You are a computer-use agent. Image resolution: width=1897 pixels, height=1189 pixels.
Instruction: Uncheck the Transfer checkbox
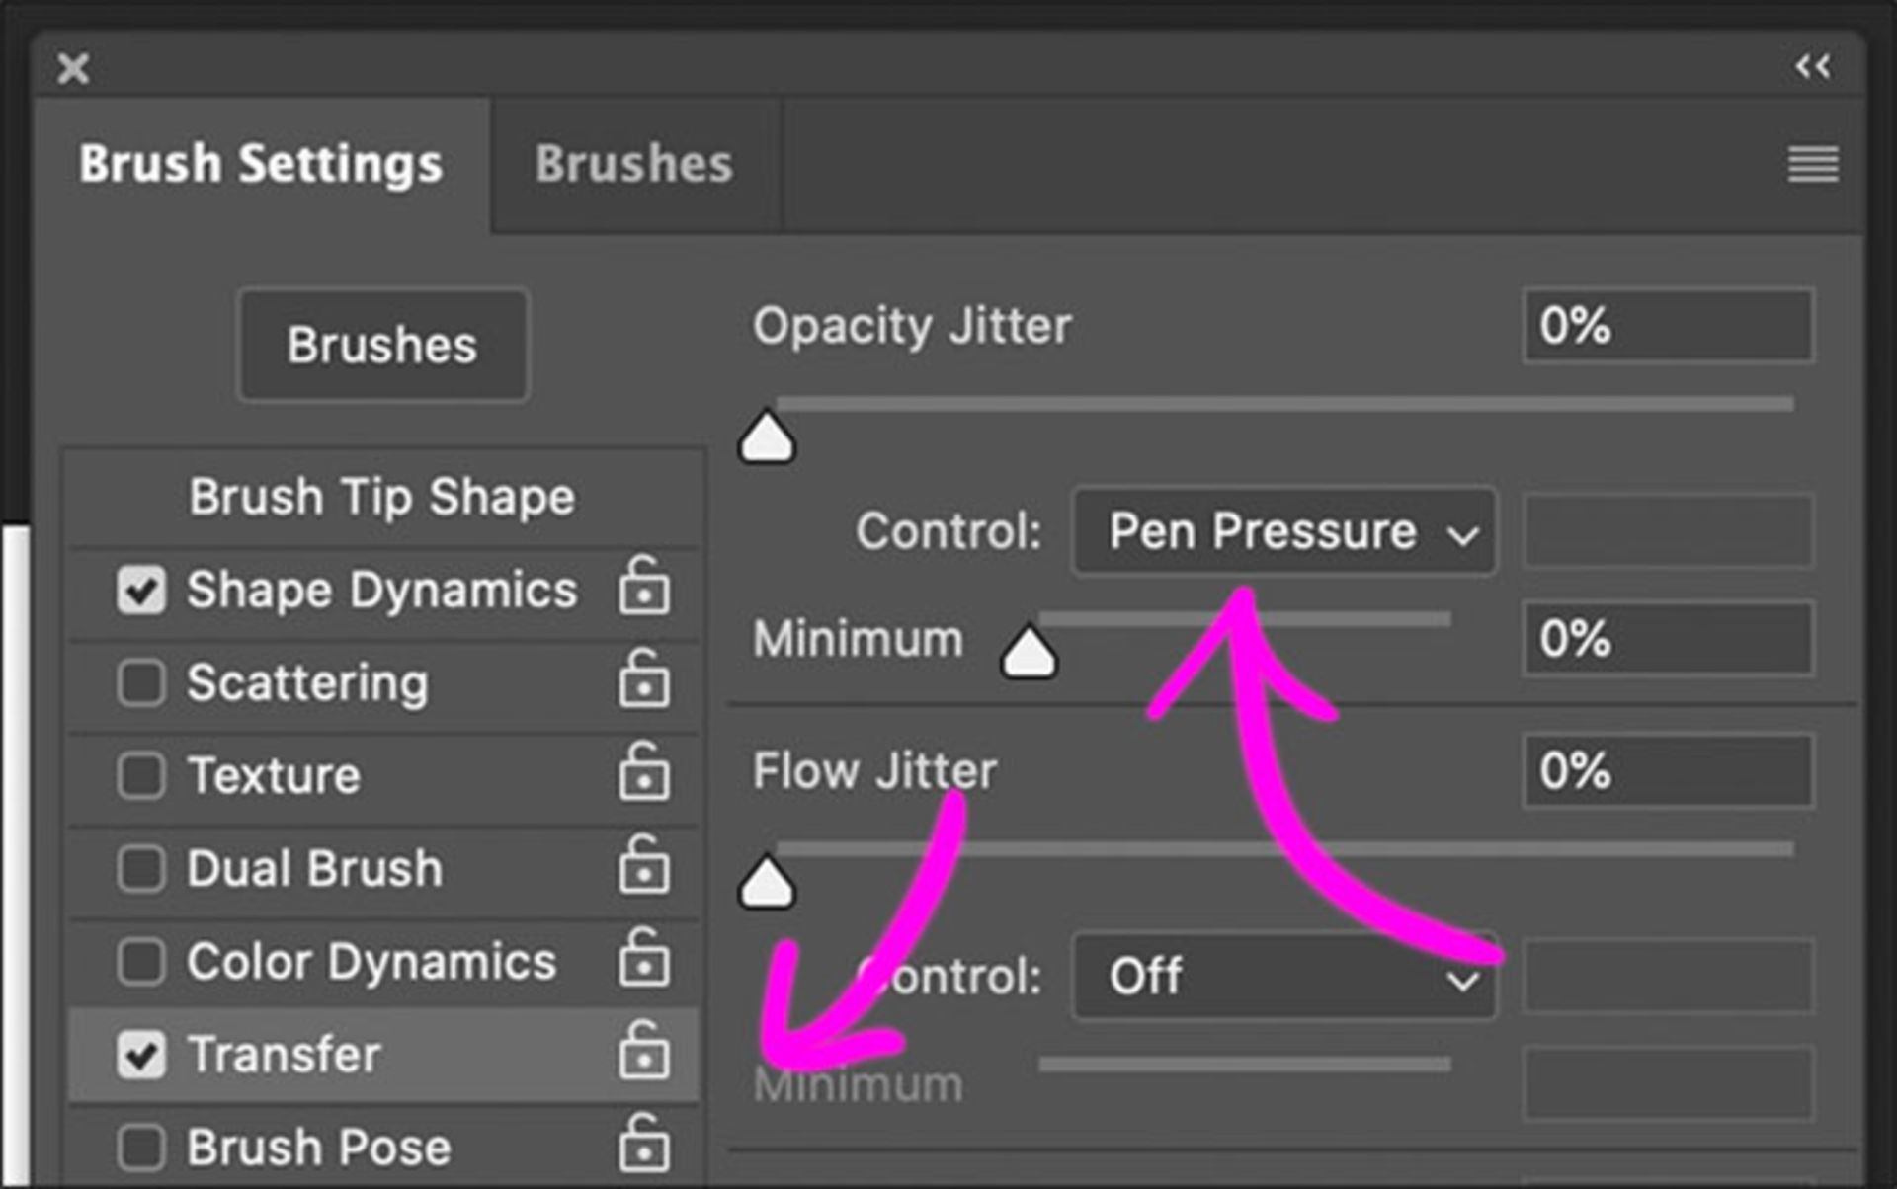point(140,1054)
